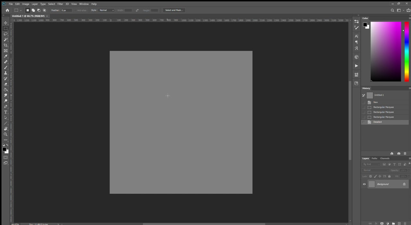Select the Hand tool
This screenshot has width=411, height=225.
pos(5,129)
